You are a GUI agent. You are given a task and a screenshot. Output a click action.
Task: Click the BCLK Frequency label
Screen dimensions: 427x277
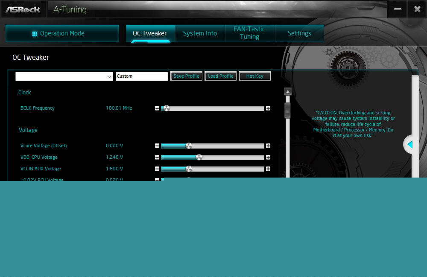pyautogui.click(x=37, y=108)
